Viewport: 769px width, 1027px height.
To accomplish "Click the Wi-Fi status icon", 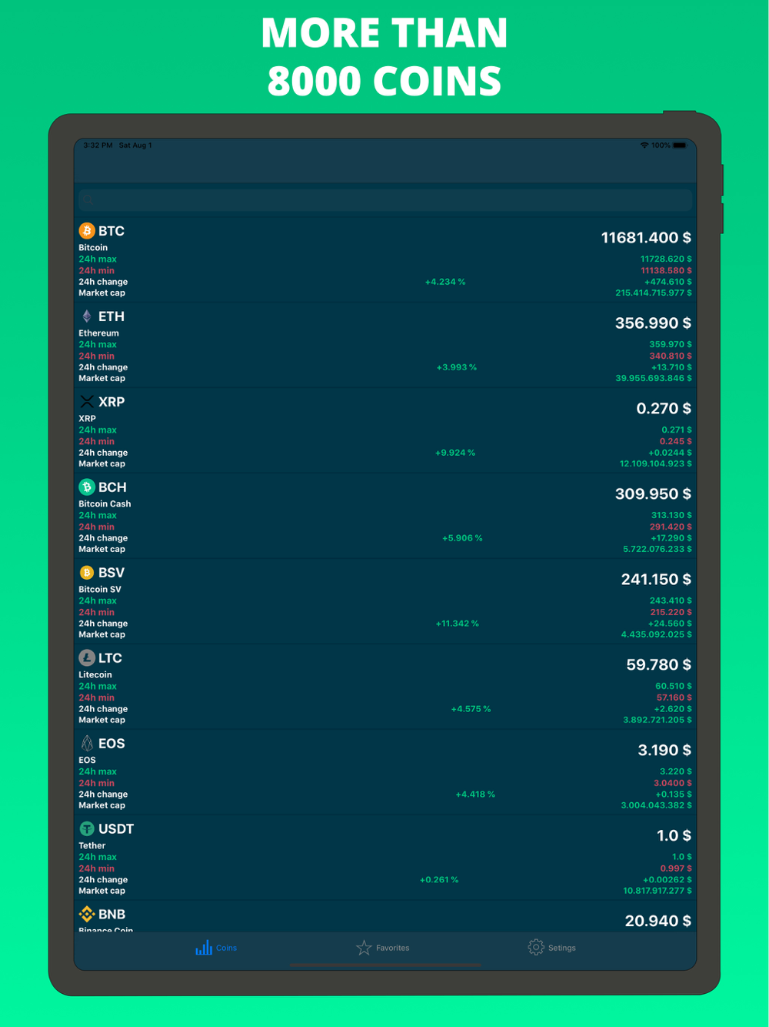I will pyautogui.click(x=644, y=146).
